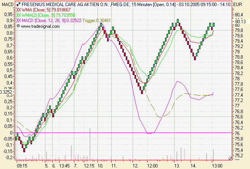Viewport: 250px width, 169px height.
Task: Click the 76,6 value on the price axis
Action: coord(239,117)
